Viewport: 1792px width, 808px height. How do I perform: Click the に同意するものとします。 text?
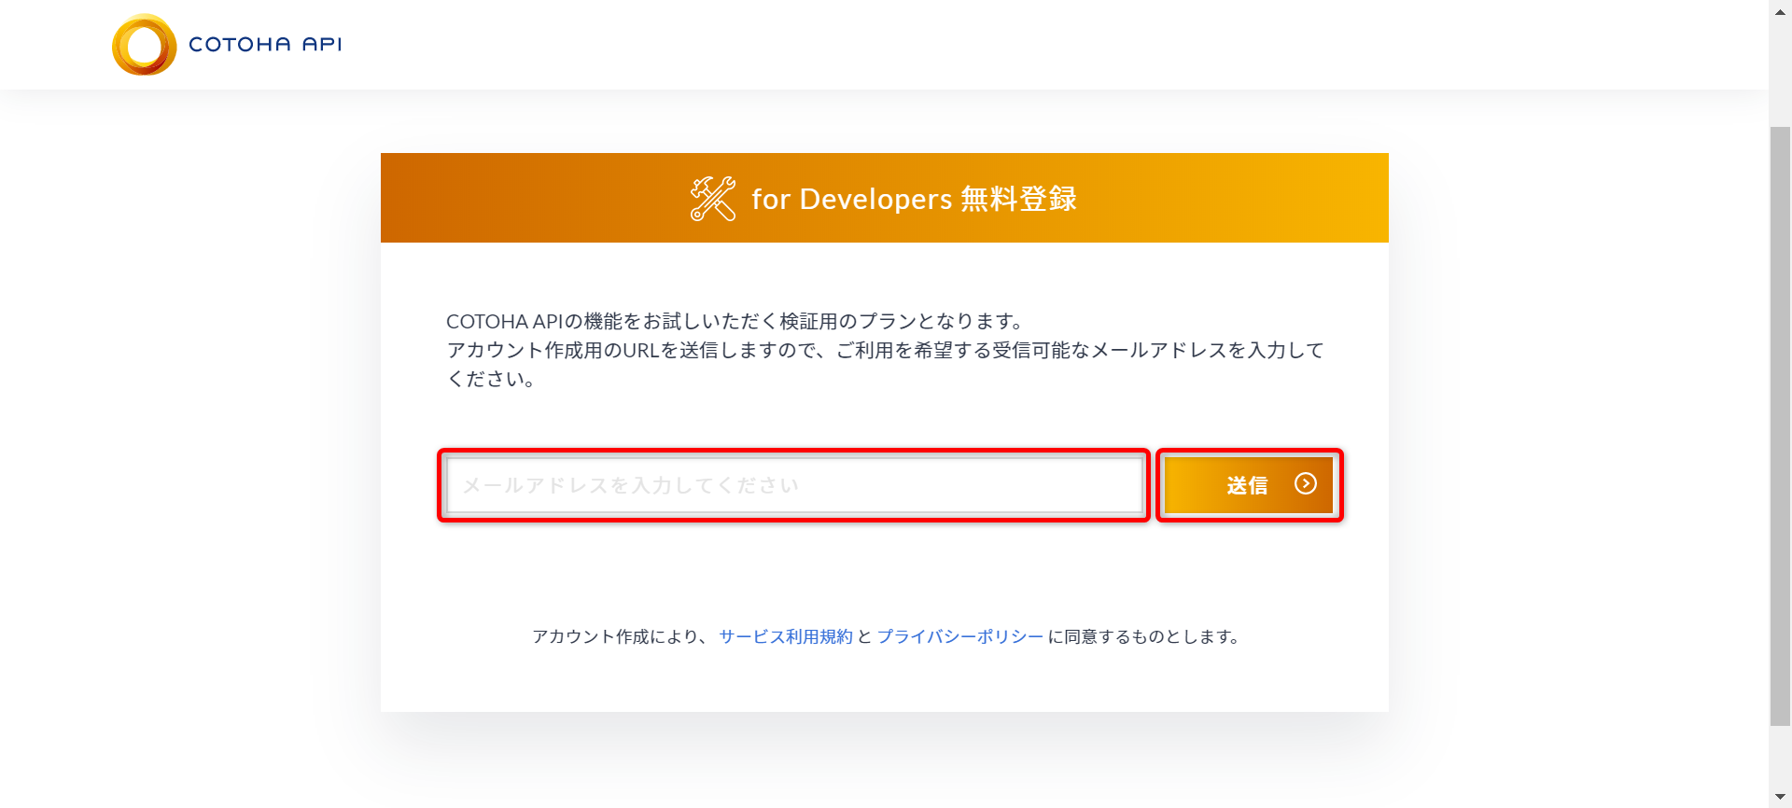pos(1144,636)
